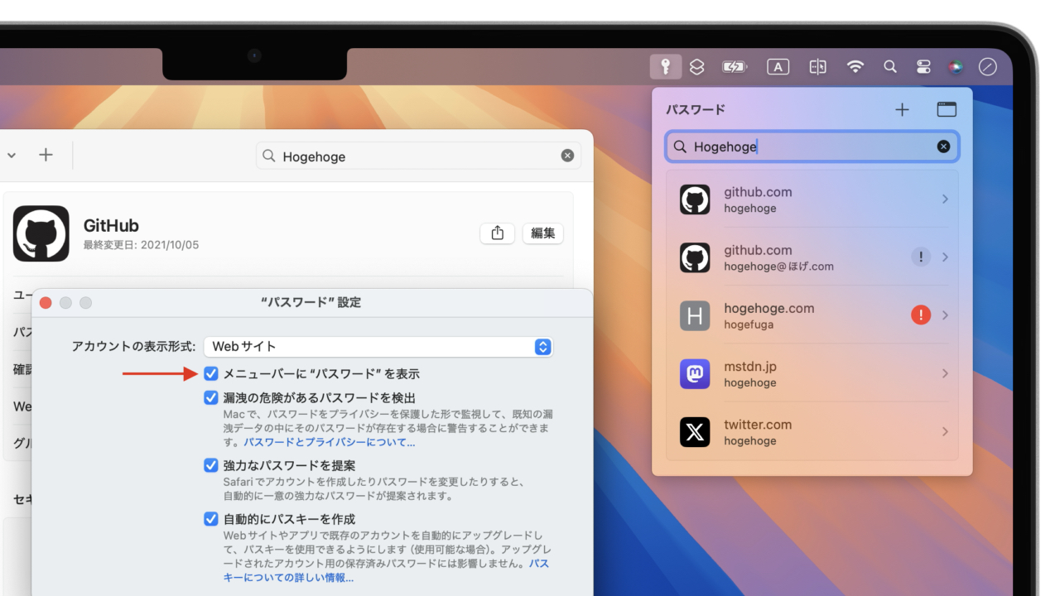Open Passwords app window icon in popover
Viewport: 1060px width, 596px height.
tap(947, 109)
